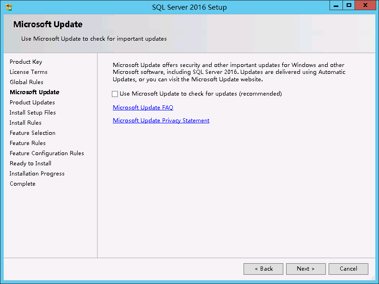This screenshot has width=379, height=284.
Task: Proceed with the Next button
Action: (306, 269)
